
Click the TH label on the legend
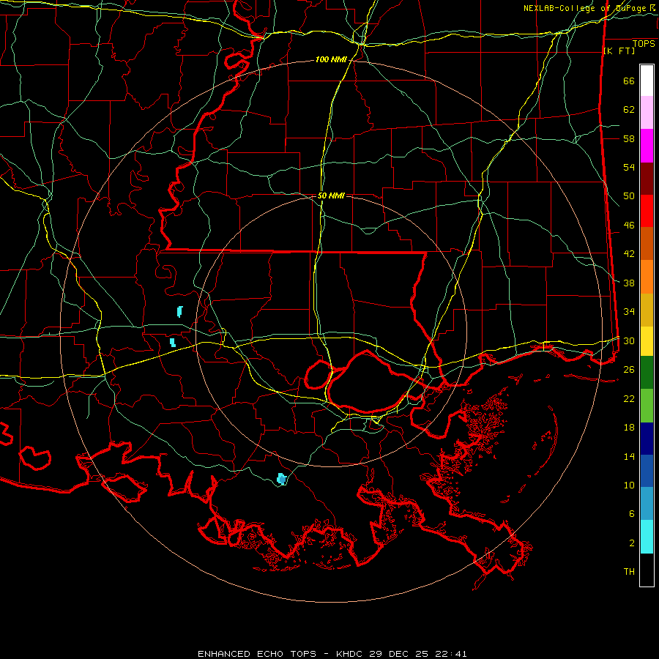[x=629, y=572]
